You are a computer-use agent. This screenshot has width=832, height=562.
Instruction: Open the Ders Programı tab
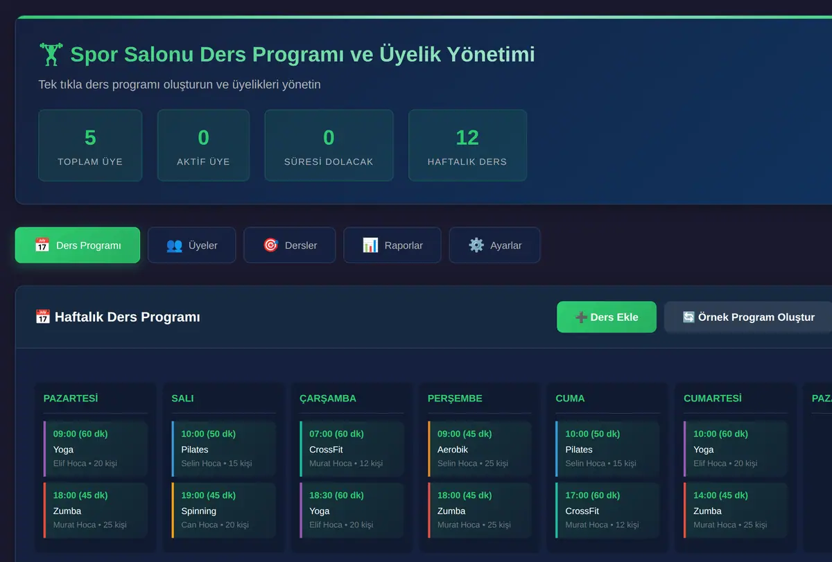pyautogui.click(x=78, y=245)
